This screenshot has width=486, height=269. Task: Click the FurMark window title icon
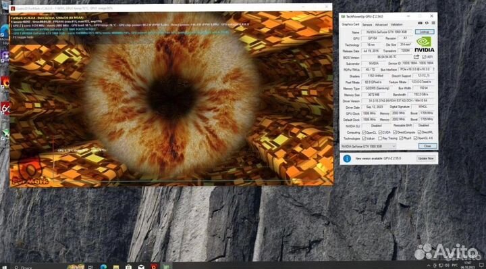pos(12,7)
